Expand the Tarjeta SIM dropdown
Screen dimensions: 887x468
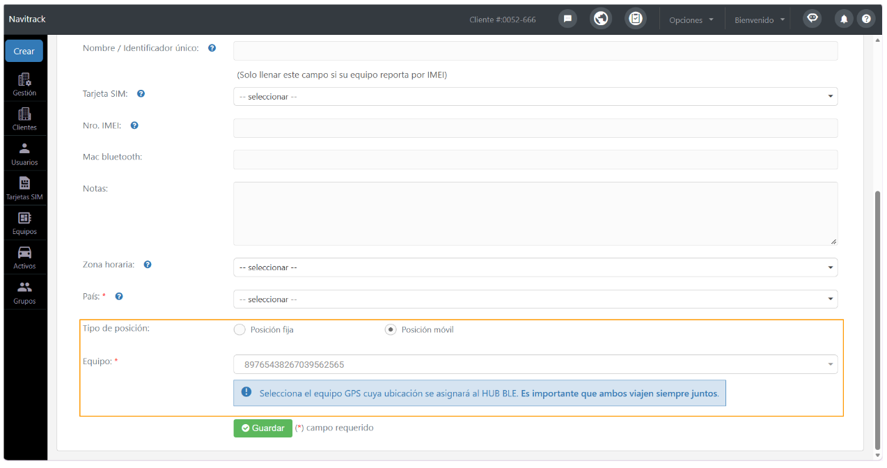pos(535,97)
